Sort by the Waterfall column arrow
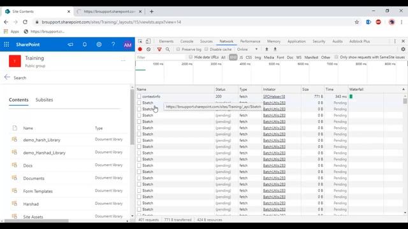The image size is (408, 229). [404, 89]
